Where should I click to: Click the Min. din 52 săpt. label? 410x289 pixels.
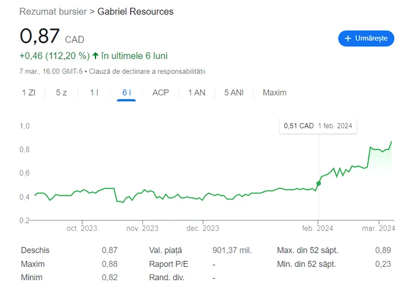(306, 264)
